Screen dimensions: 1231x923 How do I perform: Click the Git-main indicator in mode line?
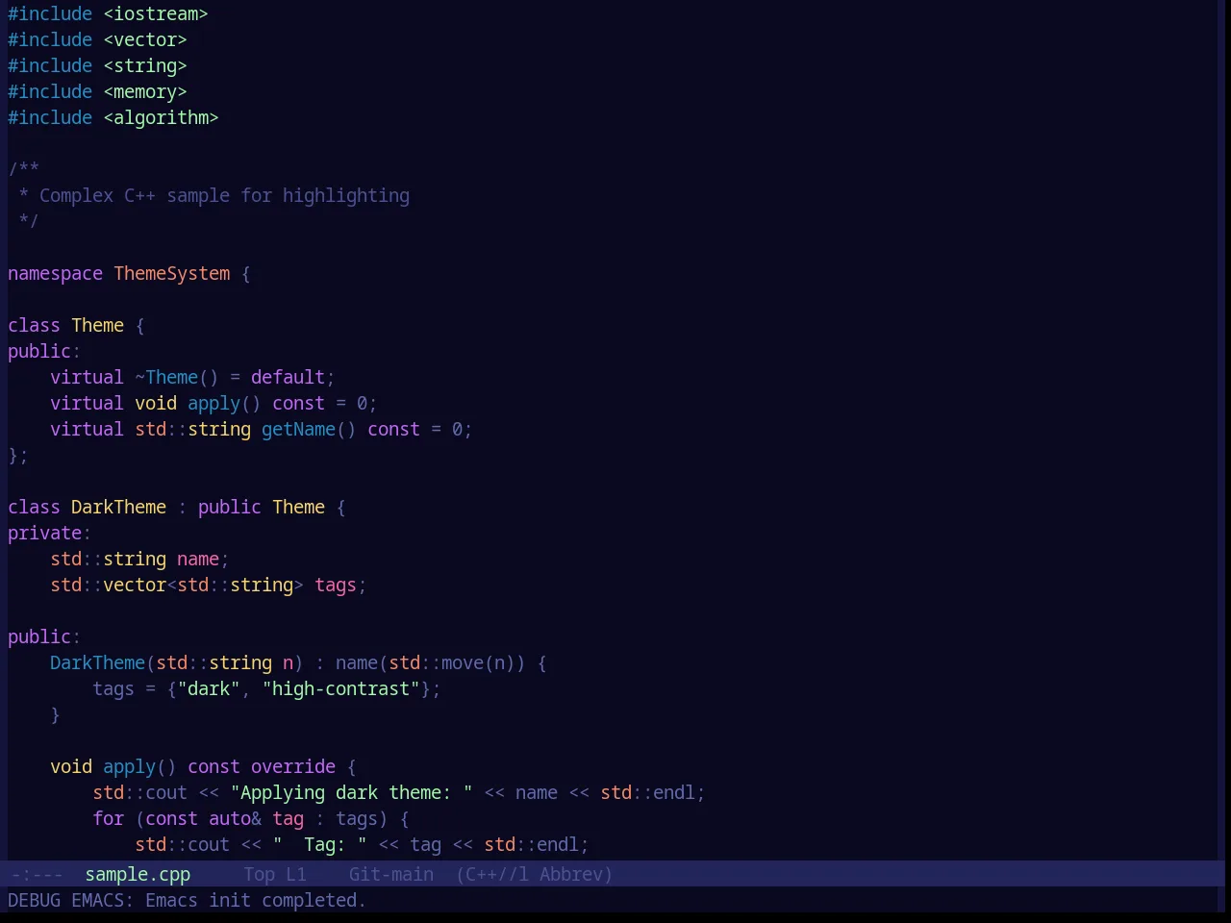point(391,875)
